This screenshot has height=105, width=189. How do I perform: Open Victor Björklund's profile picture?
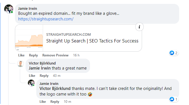pos(21,64)
